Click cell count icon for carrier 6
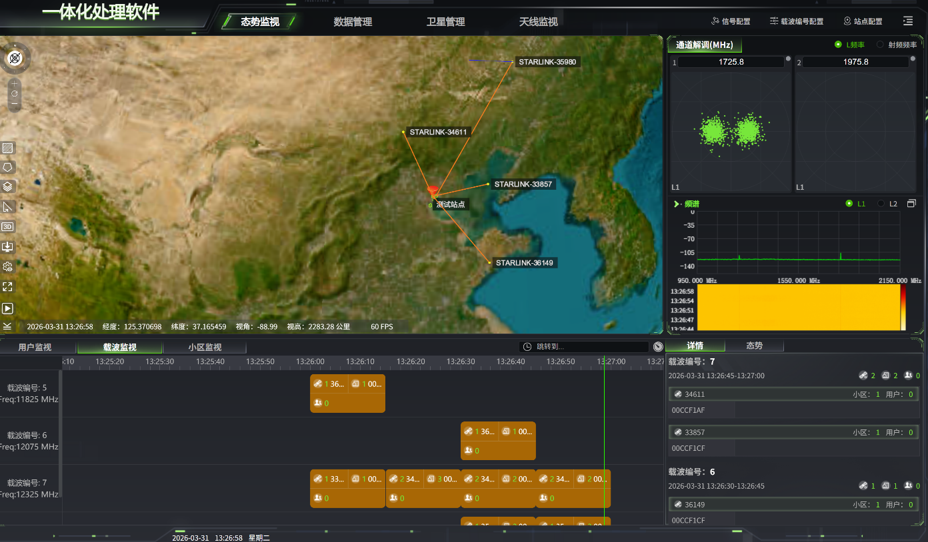Viewport: 928px width, 542px height. click(886, 486)
